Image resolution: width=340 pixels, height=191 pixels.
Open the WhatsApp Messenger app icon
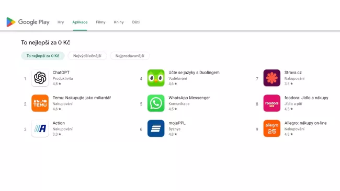(156, 103)
